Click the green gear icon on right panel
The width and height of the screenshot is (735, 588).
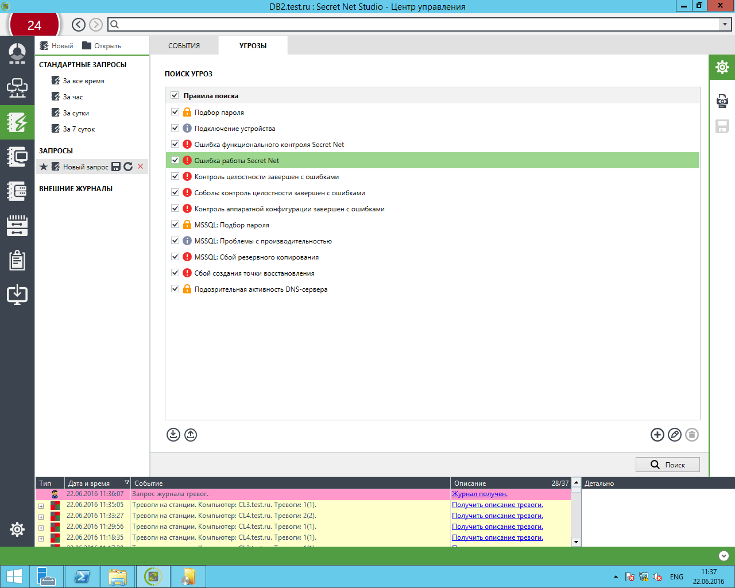click(x=722, y=67)
